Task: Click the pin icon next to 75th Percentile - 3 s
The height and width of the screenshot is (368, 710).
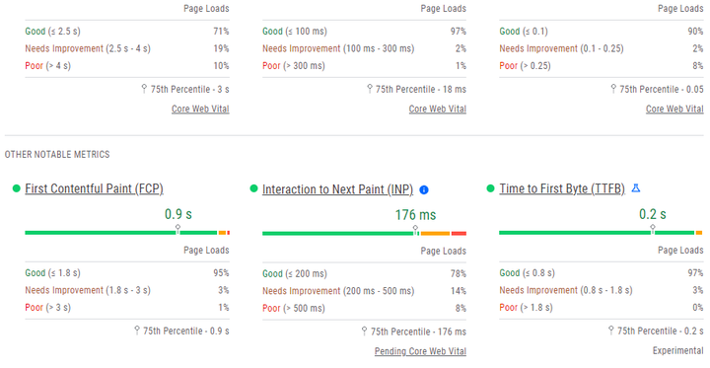Action: [x=144, y=89]
